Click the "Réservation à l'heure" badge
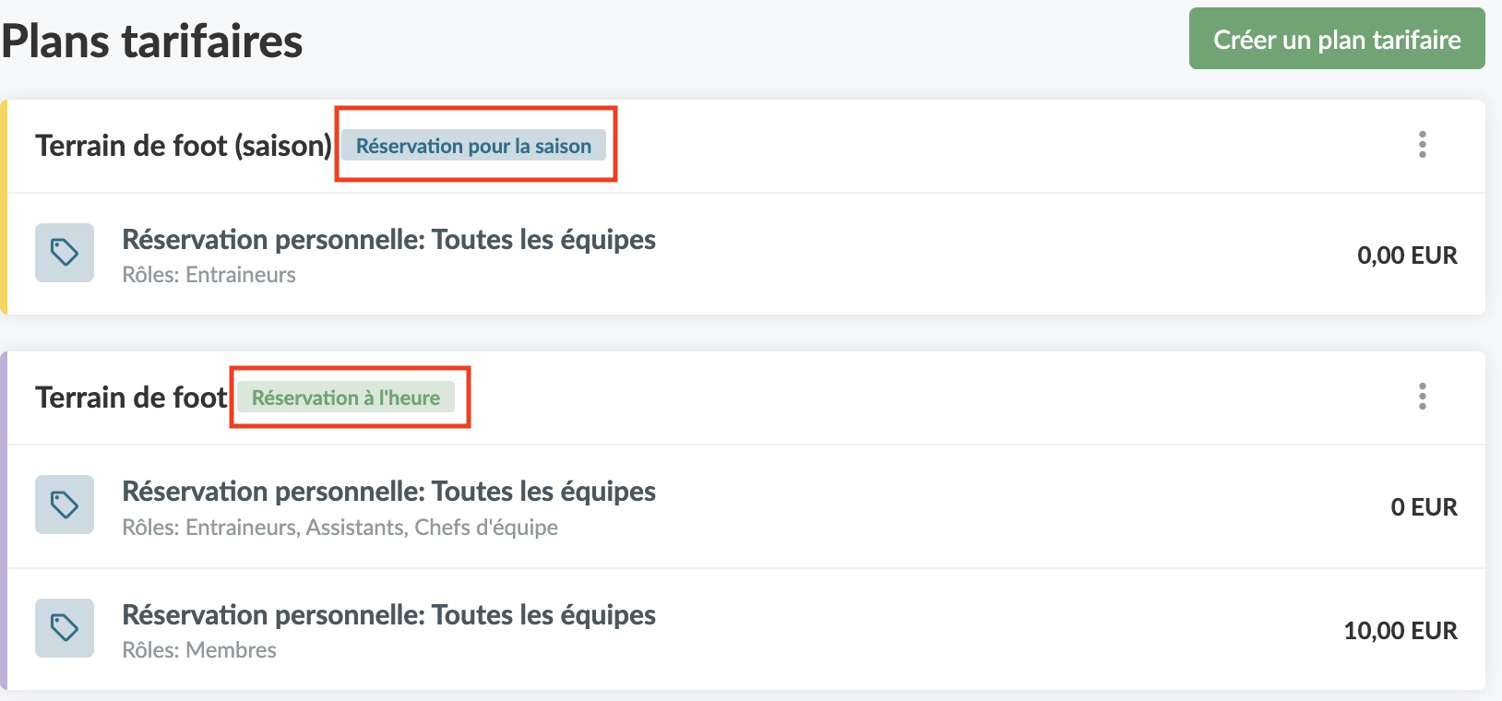This screenshot has height=701, width=1502. 346,398
